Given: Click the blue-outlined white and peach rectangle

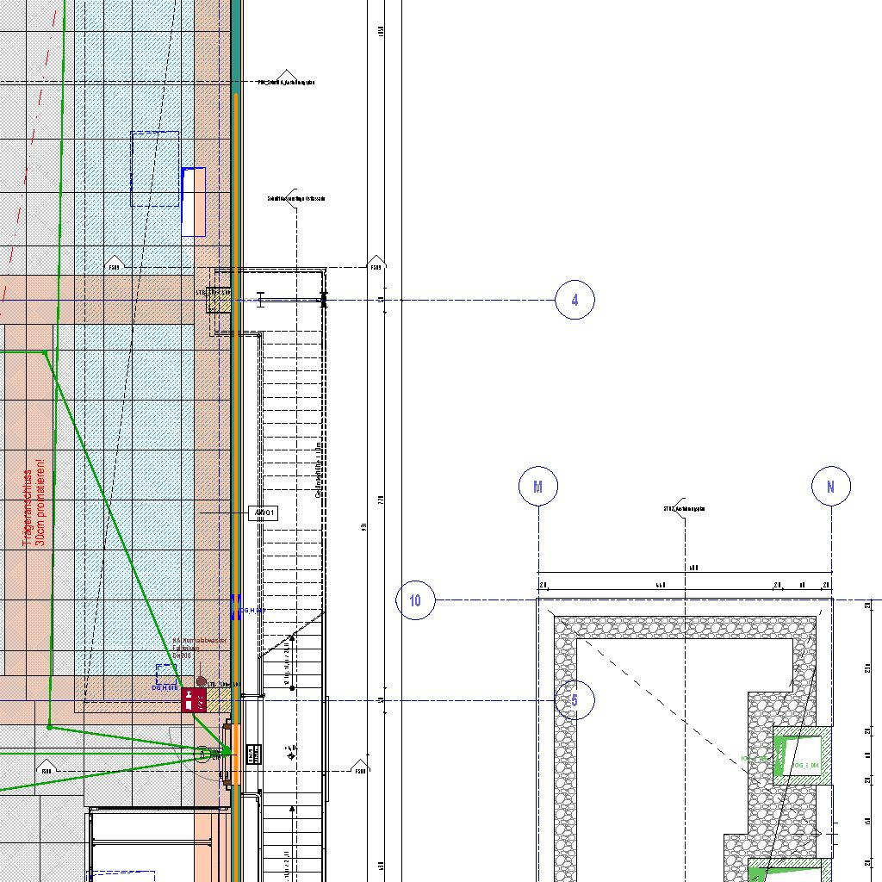Looking at the screenshot, I should 194,202.
